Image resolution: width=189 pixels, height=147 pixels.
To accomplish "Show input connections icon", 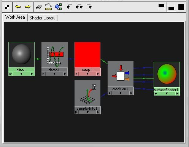I will pyautogui.click(x=70, y=7).
